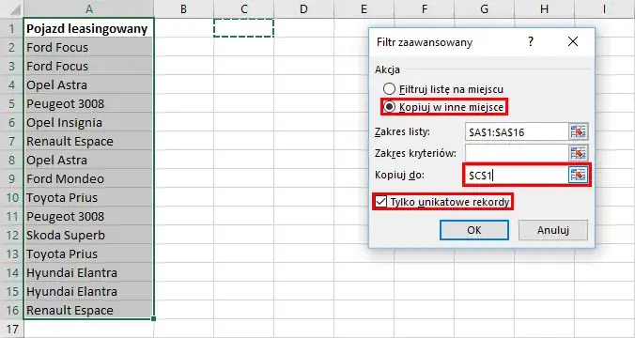Select row 14 header
The image size is (635, 338).
[x=12, y=273]
